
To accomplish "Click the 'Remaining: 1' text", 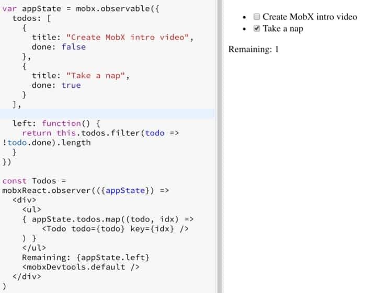I will 254,49.
